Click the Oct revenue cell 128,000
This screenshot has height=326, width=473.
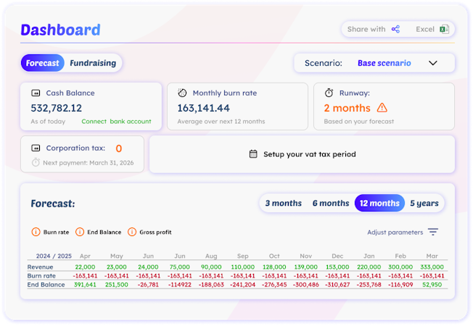point(274,267)
